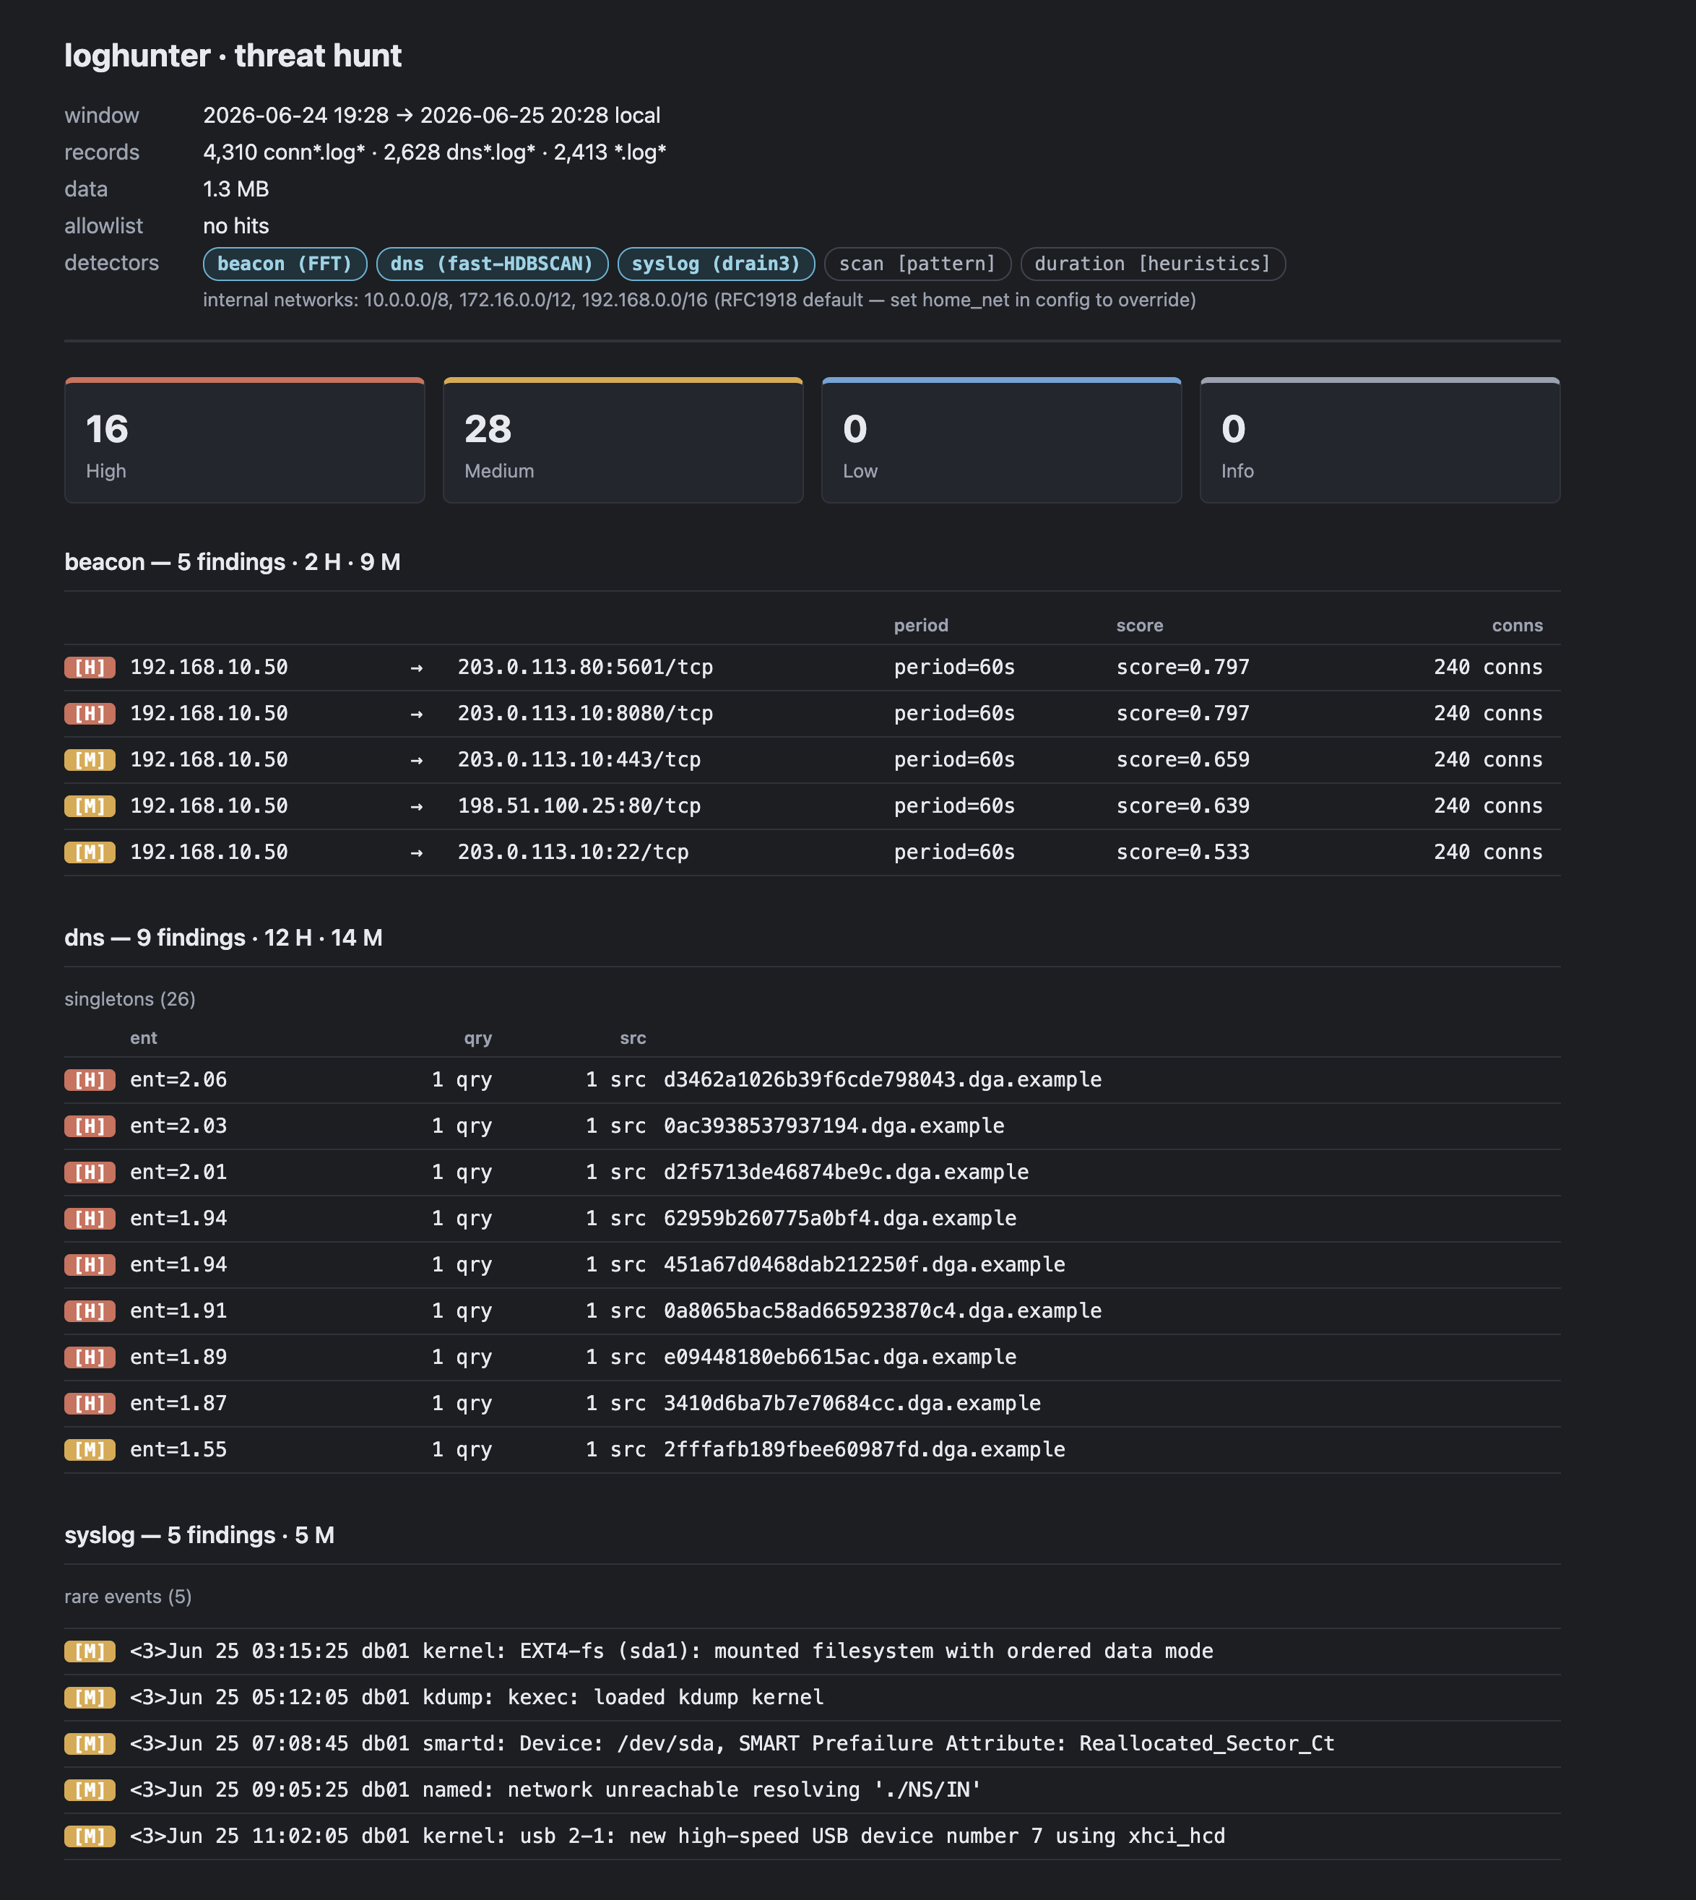Click the [H] badge on the 203.0.113.80 row
This screenshot has width=1696, height=1900.
click(x=90, y=668)
